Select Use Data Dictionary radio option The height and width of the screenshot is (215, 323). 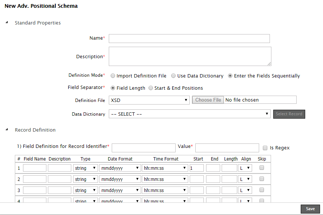pyautogui.click(x=173, y=76)
